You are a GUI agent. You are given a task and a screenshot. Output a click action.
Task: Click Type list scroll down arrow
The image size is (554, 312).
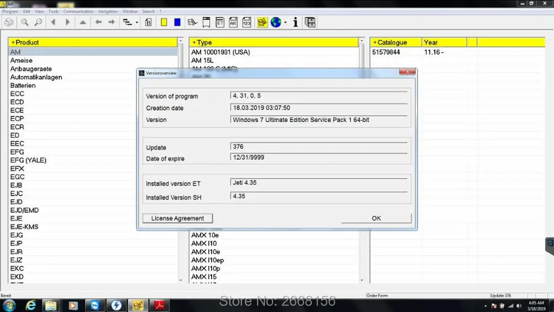[x=362, y=280]
